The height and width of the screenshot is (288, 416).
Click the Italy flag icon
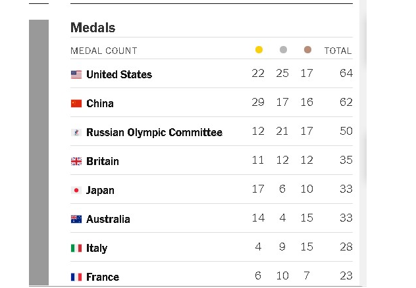(76, 248)
